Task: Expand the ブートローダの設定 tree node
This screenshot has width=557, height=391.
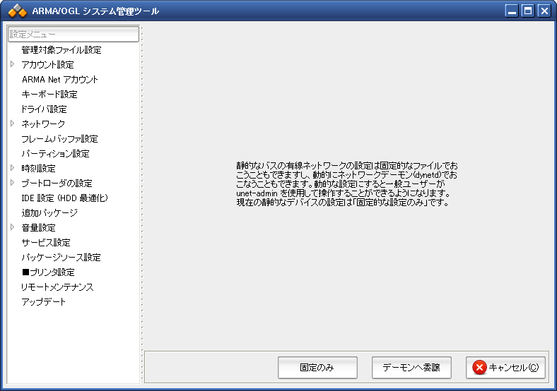Action: (x=12, y=183)
